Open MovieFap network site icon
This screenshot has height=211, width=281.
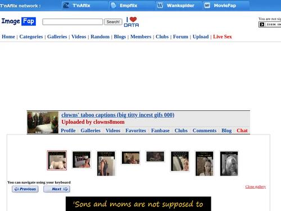point(207,6)
